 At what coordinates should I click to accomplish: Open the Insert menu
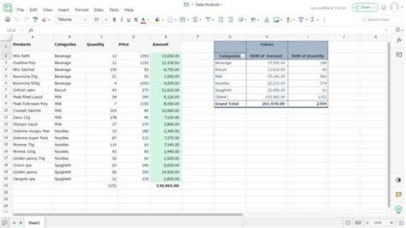click(63, 10)
